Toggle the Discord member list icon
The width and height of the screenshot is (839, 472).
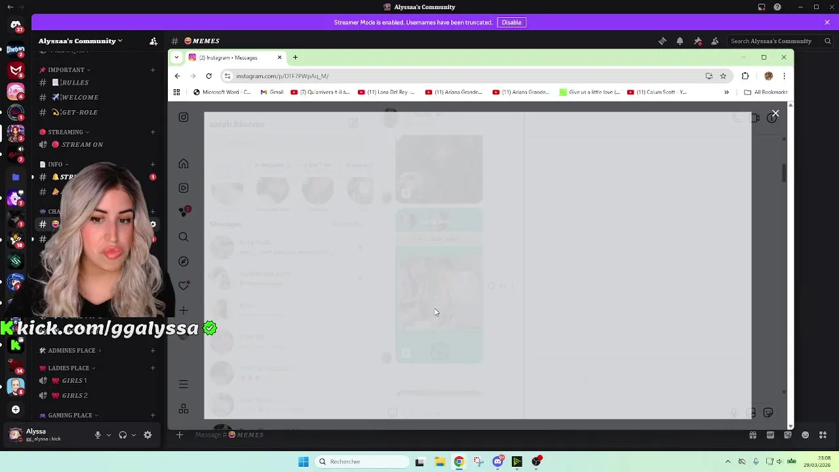(715, 41)
